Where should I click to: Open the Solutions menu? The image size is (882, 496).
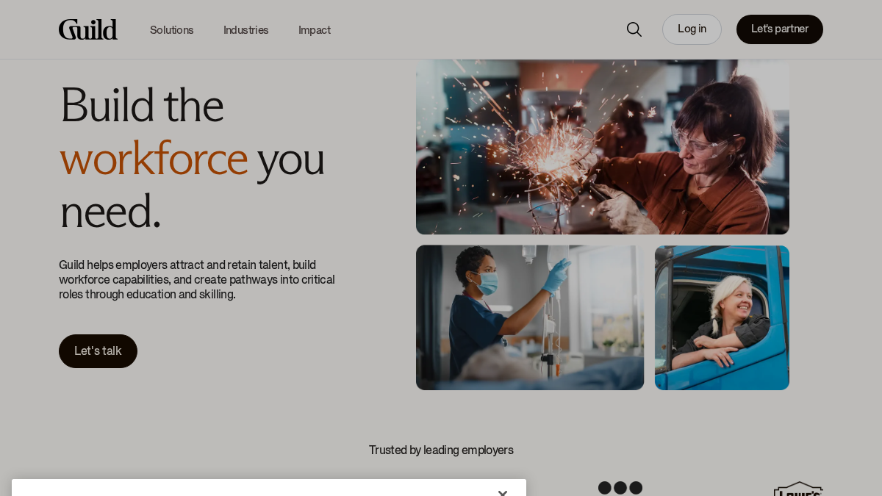[172, 30]
